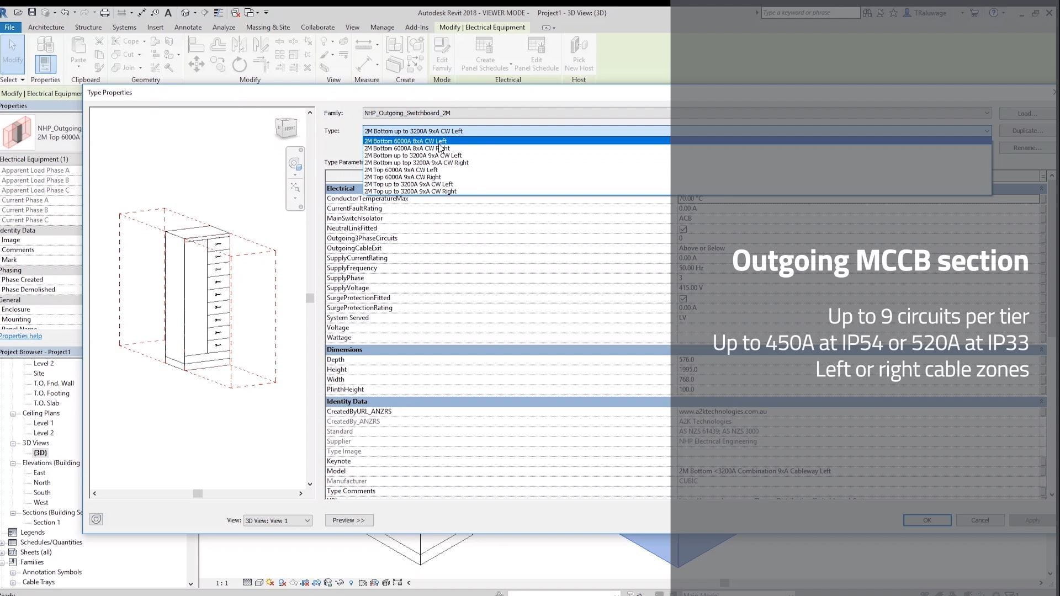The image size is (1060, 596).
Task: Open the Default 3D View house icon
Action: pos(185,12)
